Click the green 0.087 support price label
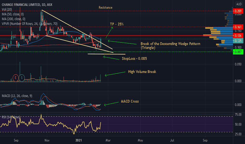 click(x=238, y=52)
